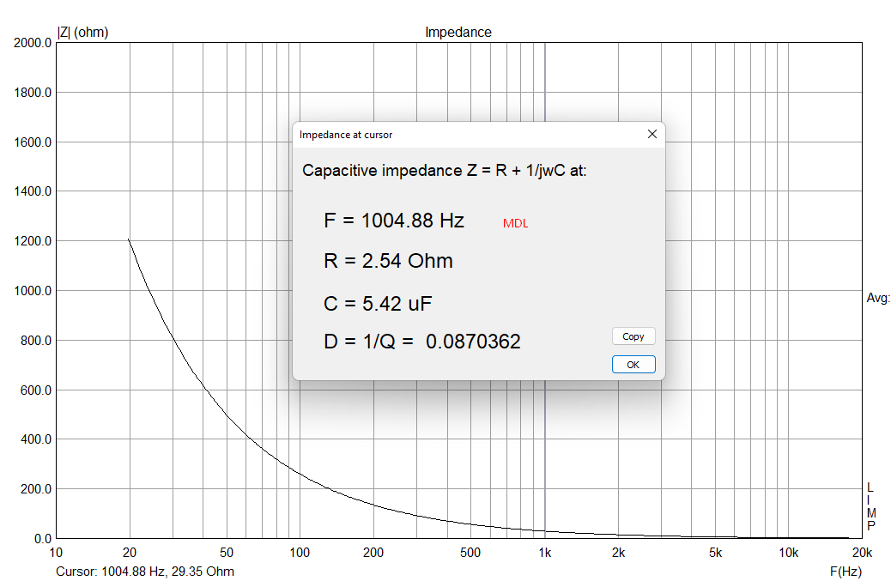The image size is (891, 581).
Task: Click the 5k frequency tick label
Action: click(715, 552)
